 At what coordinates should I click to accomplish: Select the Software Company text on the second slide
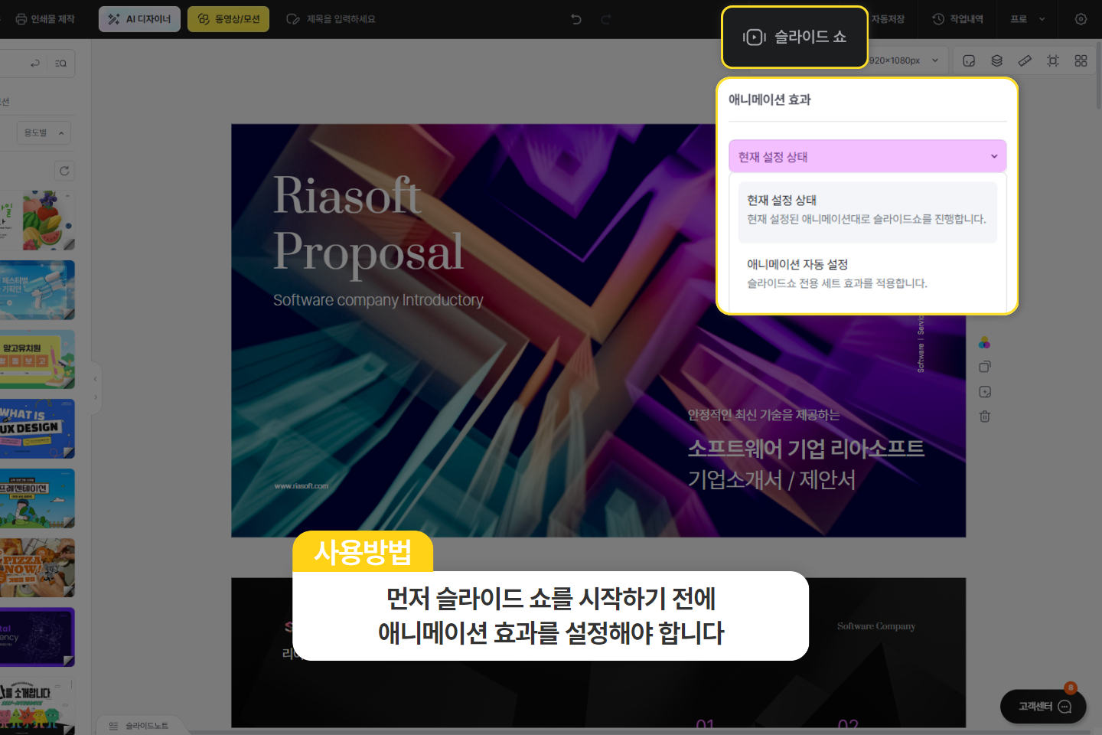point(876,626)
